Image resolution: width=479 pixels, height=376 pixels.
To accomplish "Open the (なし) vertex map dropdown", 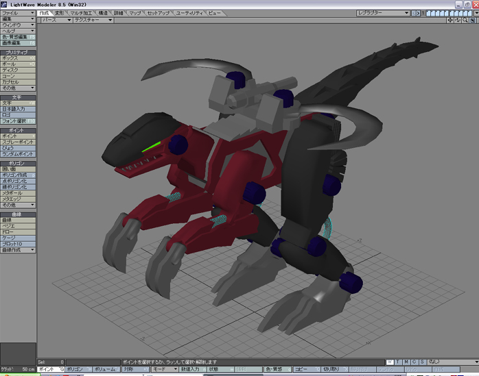I will tap(453, 362).
